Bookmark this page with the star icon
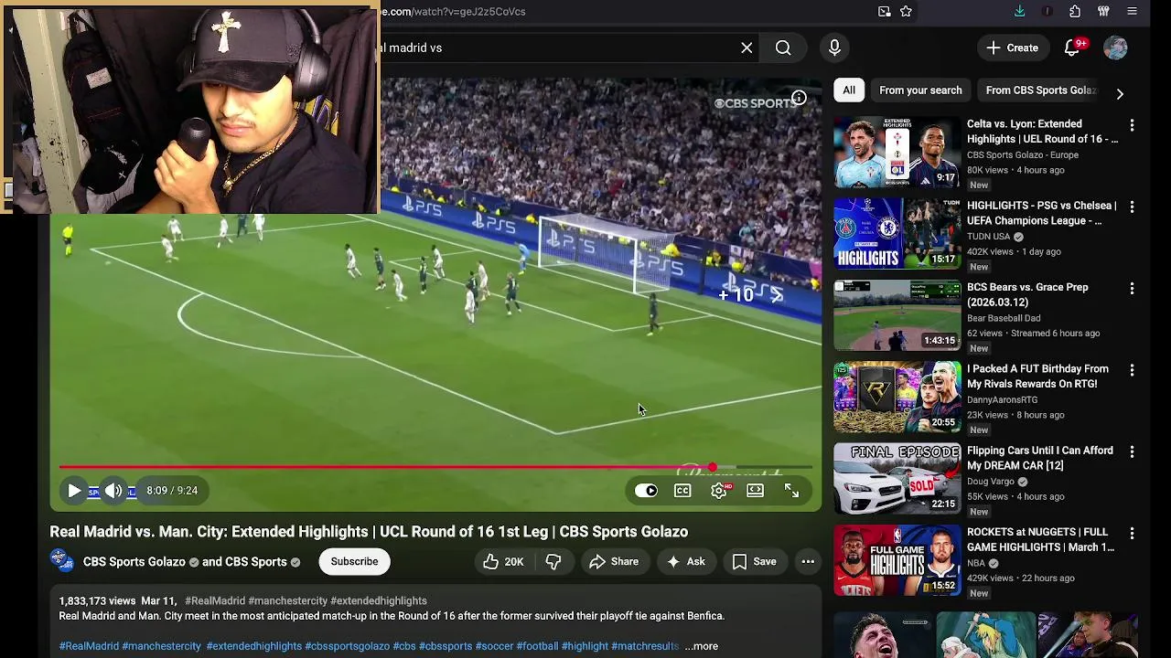The height and width of the screenshot is (658, 1171). point(906,11)
